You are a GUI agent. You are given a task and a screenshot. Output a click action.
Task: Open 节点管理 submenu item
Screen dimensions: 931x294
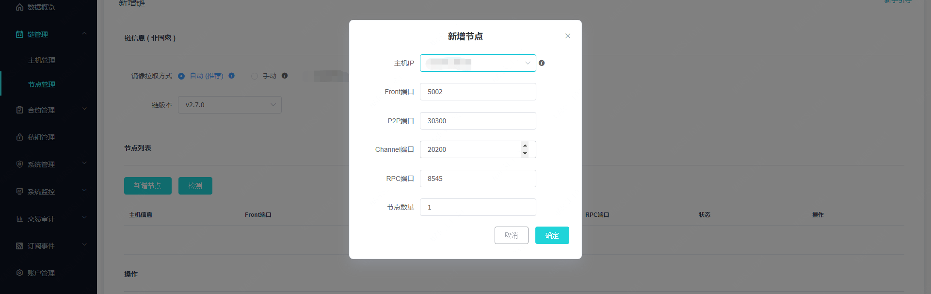[x=42, y=84]
